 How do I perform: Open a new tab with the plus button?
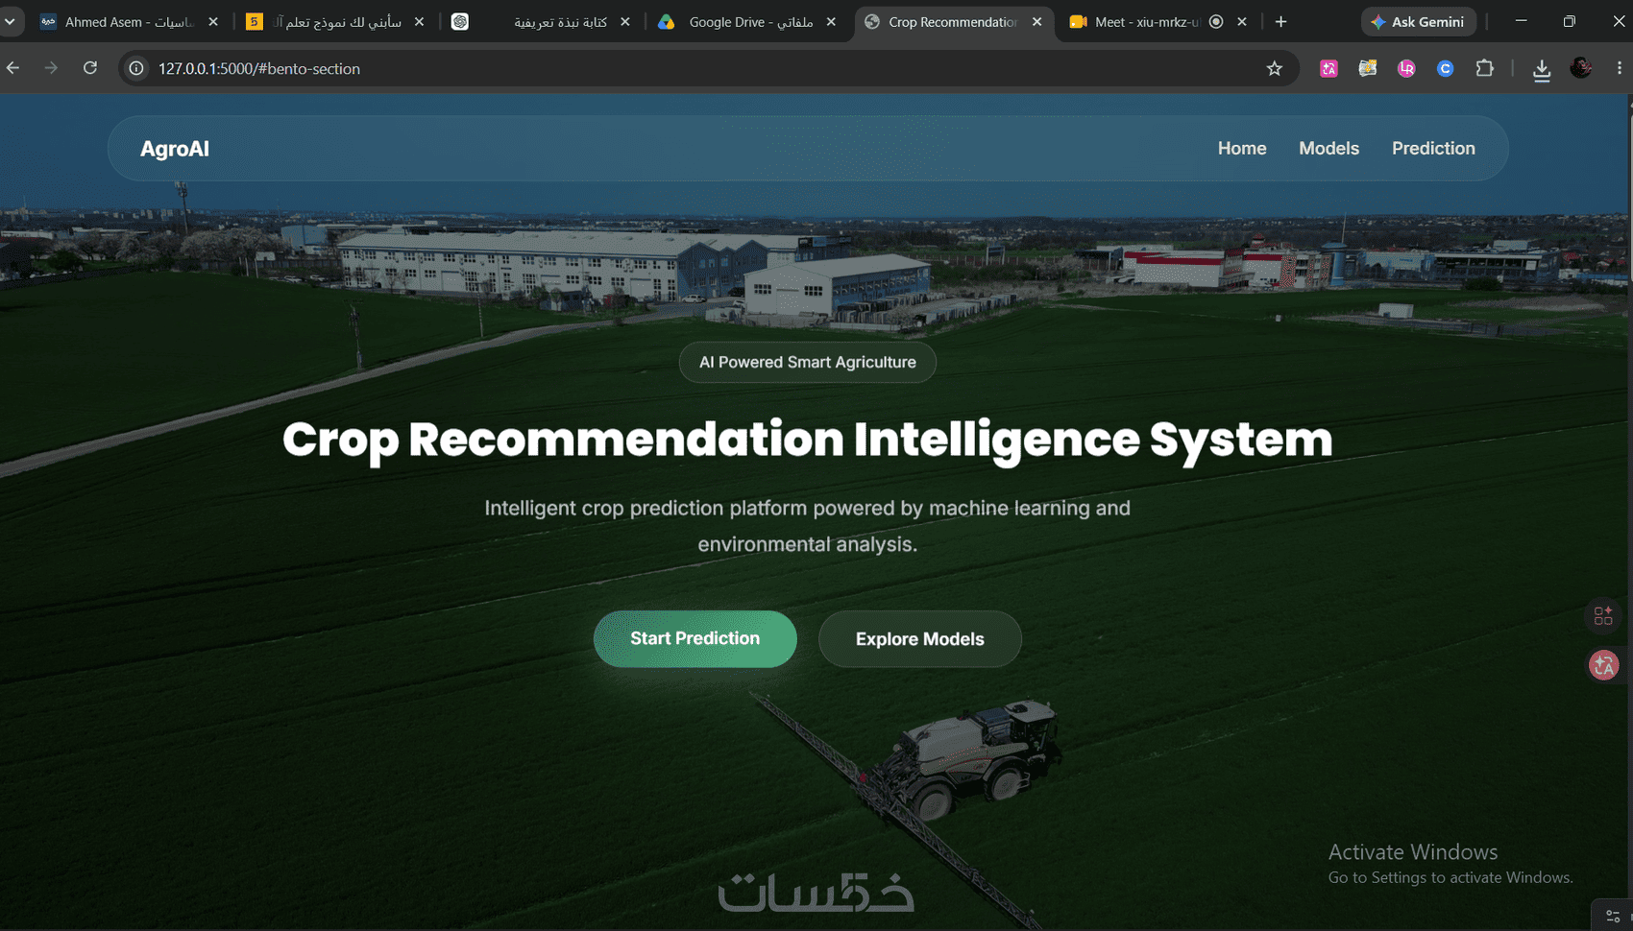click(x=1280, y=21)
